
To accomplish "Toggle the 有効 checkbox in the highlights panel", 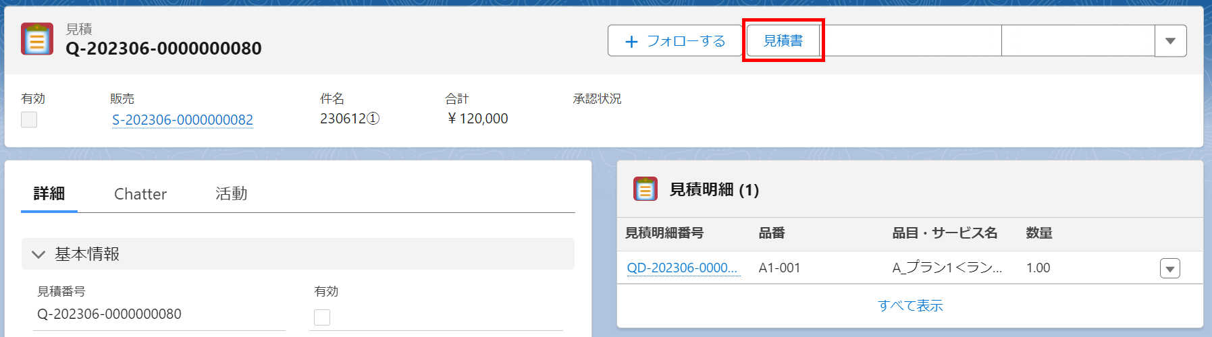I will 29,120.
